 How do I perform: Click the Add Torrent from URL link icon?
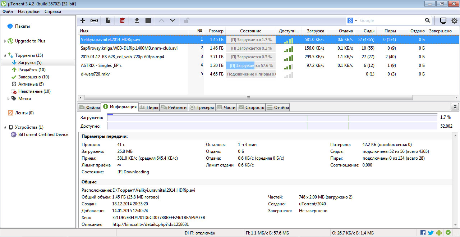click(x=94, y=20)
